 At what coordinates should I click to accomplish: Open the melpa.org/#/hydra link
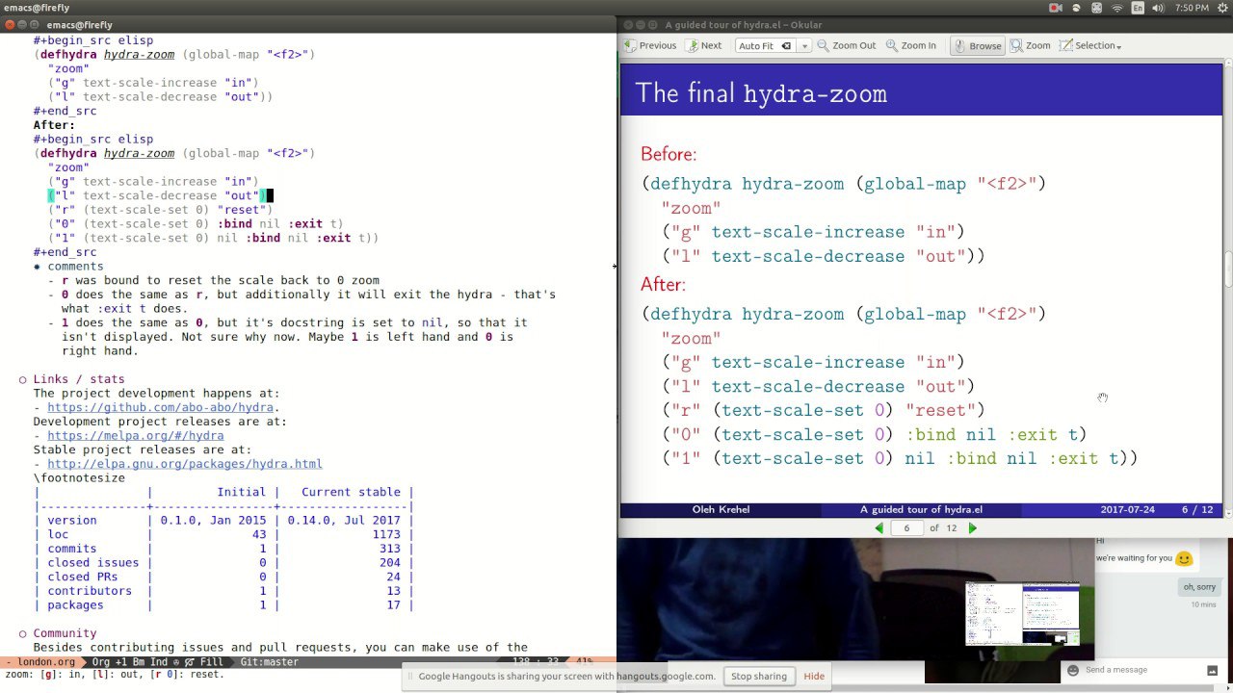coord(136,436)
